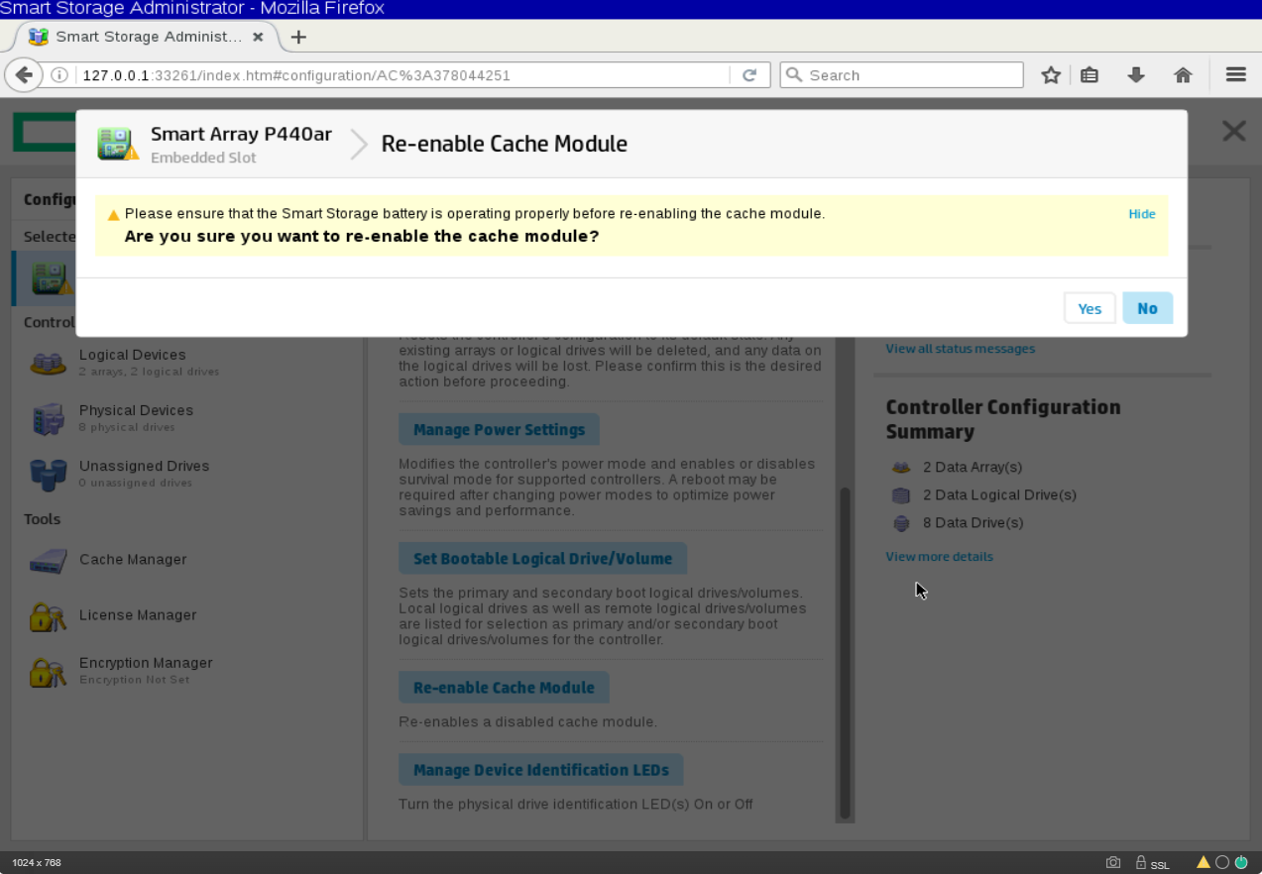This screenshot has height=874, width=1262.
Task: Click Manage Device Identification LEDs button
Action: 540,770
